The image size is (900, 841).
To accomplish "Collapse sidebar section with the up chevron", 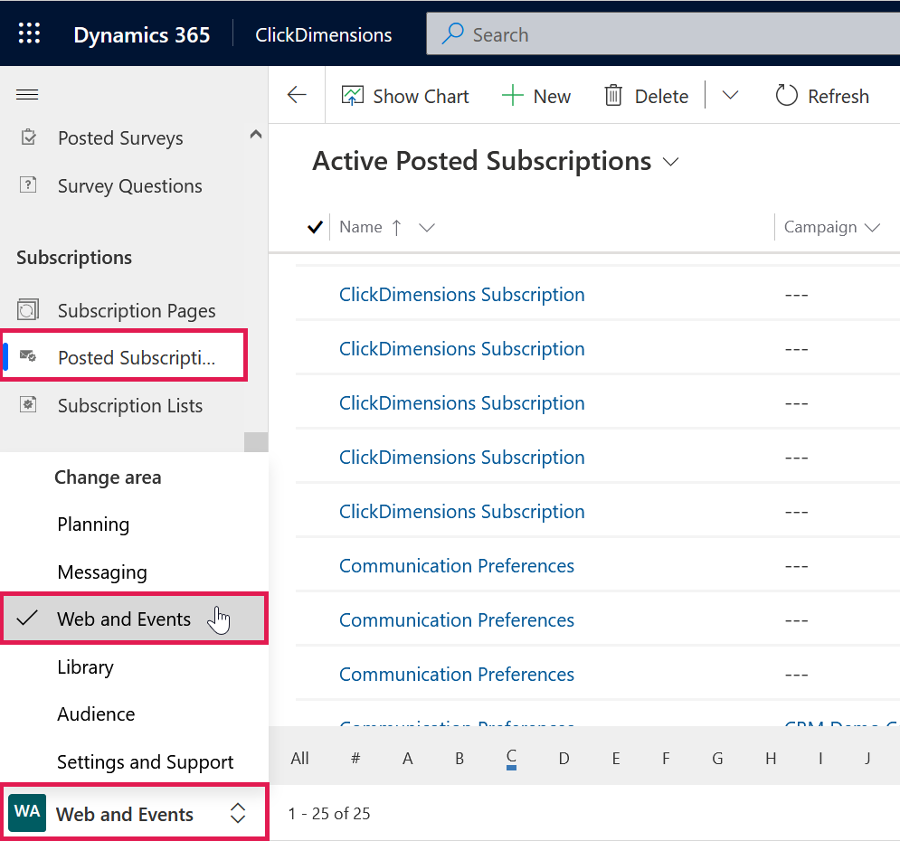I will 256,135.
